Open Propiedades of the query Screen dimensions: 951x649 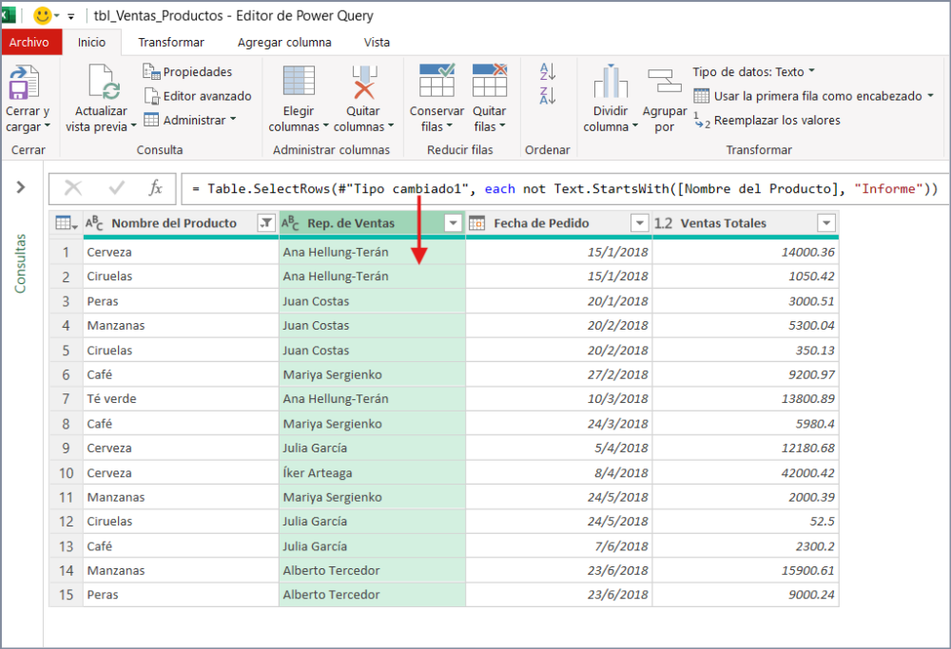click(x=187, y=71)
